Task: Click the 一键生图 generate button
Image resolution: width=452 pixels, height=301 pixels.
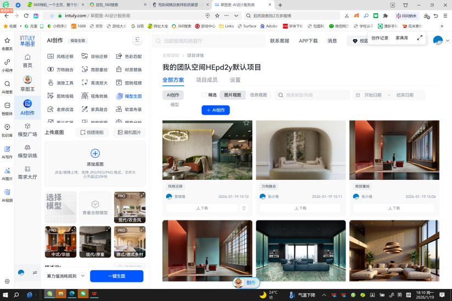Action: click(117, 276)
